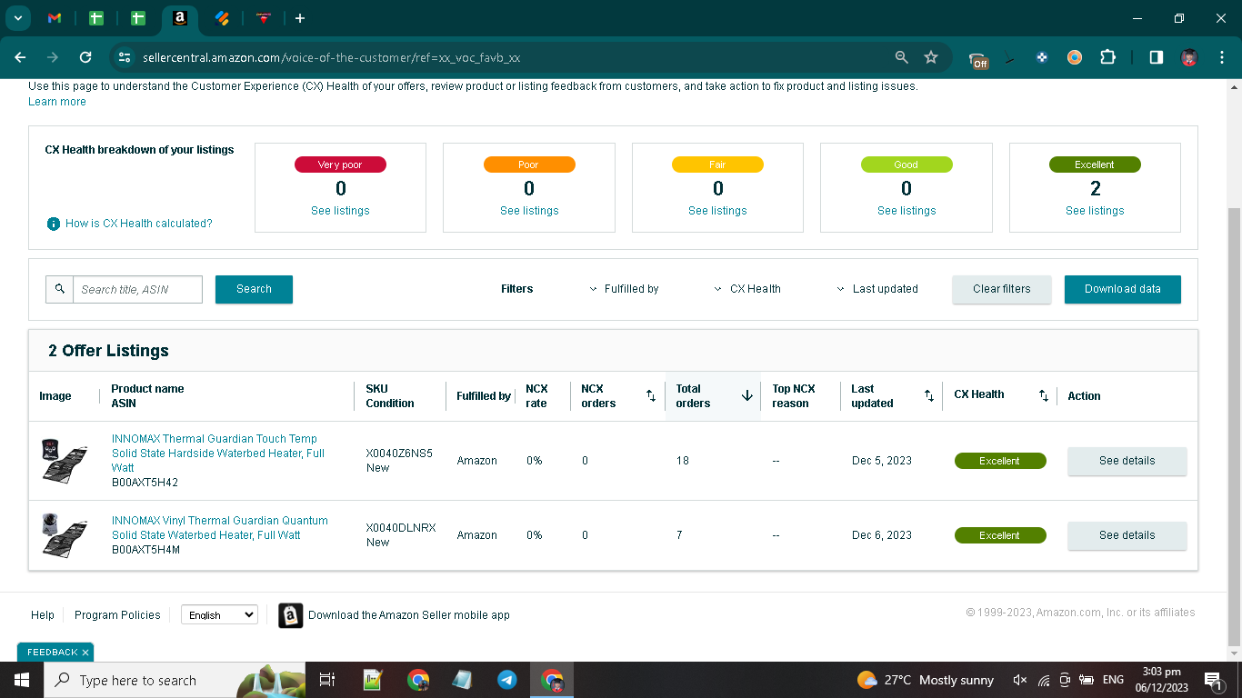See listings under Fair
This screenshot has width=1242, height=698.
point(717,211)
